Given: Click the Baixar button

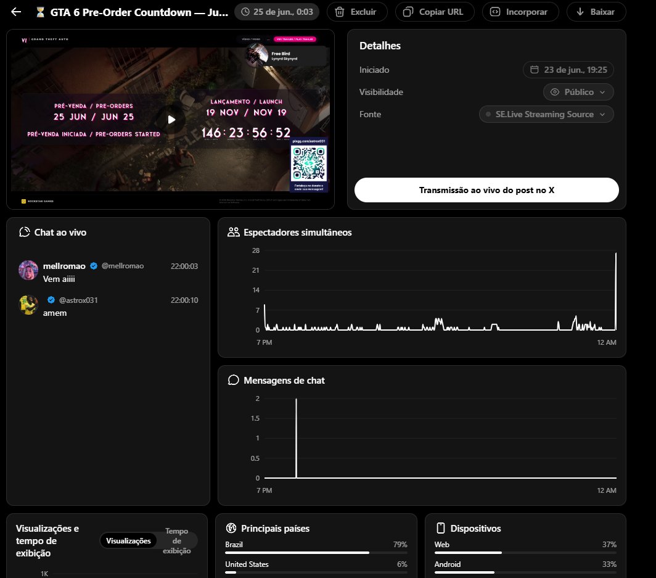Looking at the screenshot, I should point(596,12).
